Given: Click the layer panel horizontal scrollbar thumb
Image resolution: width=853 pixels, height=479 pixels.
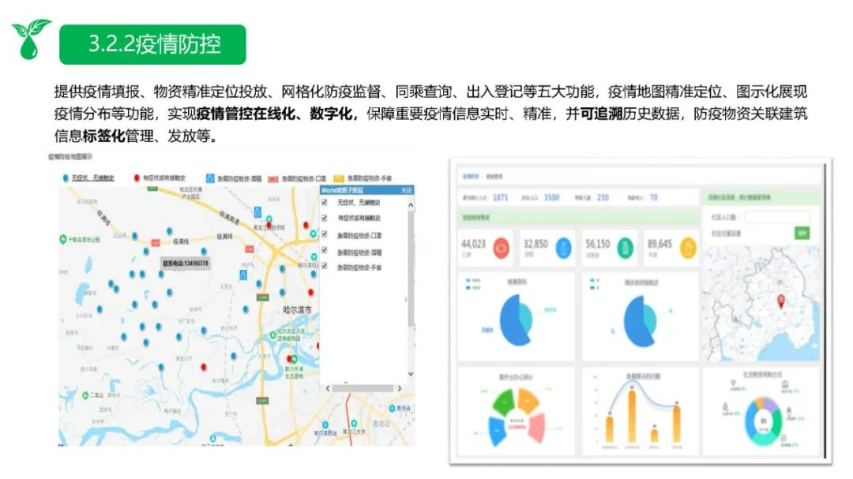Looking at the screenshot, I should coord(363,389).
